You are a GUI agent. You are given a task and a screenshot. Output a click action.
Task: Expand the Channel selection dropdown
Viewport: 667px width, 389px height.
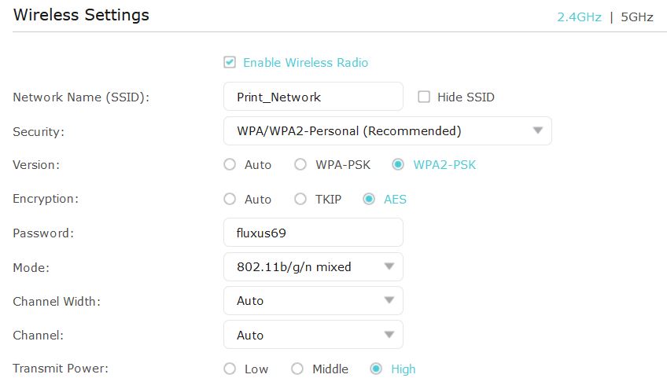point(313,335)
